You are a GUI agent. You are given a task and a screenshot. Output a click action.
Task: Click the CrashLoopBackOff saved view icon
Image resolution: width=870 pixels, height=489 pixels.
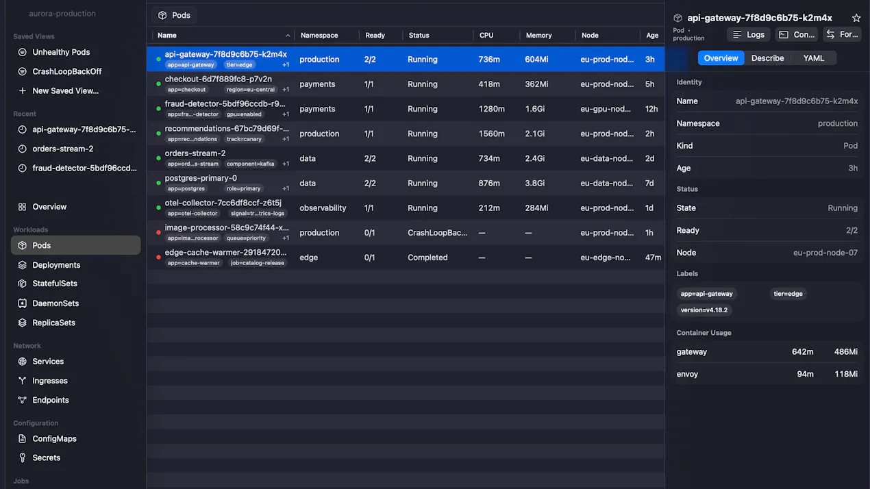22,71
